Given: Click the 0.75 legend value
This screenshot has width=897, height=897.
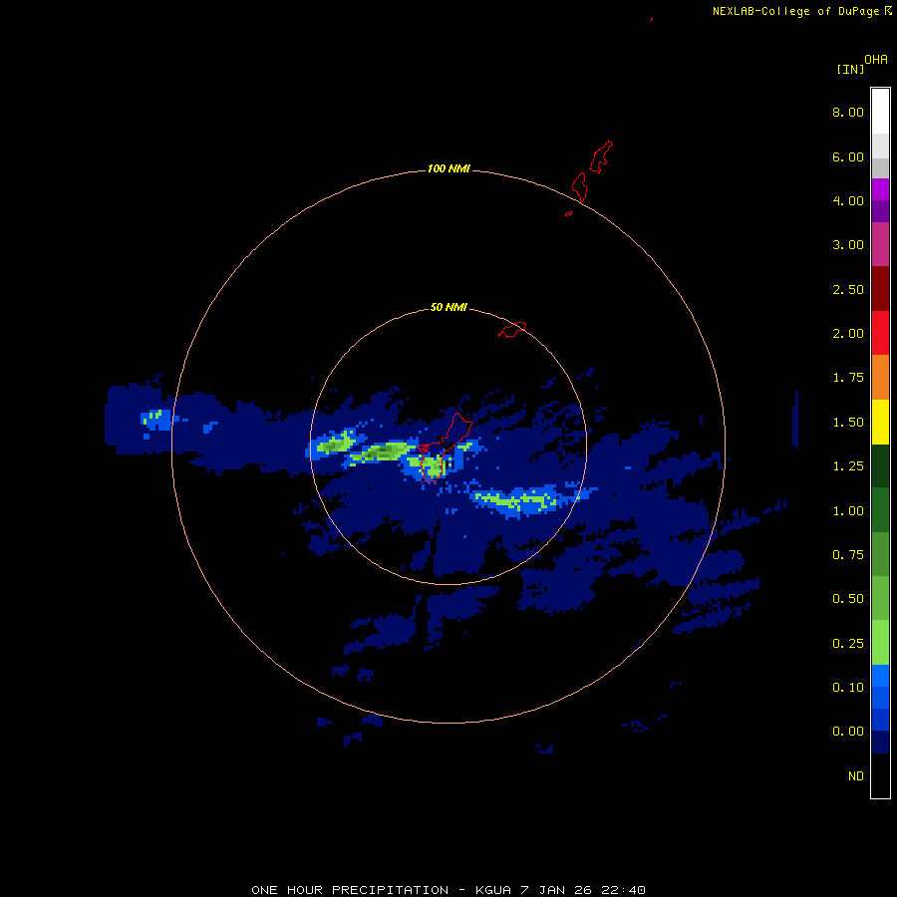Looking at the screenshot, I should click(x=848, y=555).
